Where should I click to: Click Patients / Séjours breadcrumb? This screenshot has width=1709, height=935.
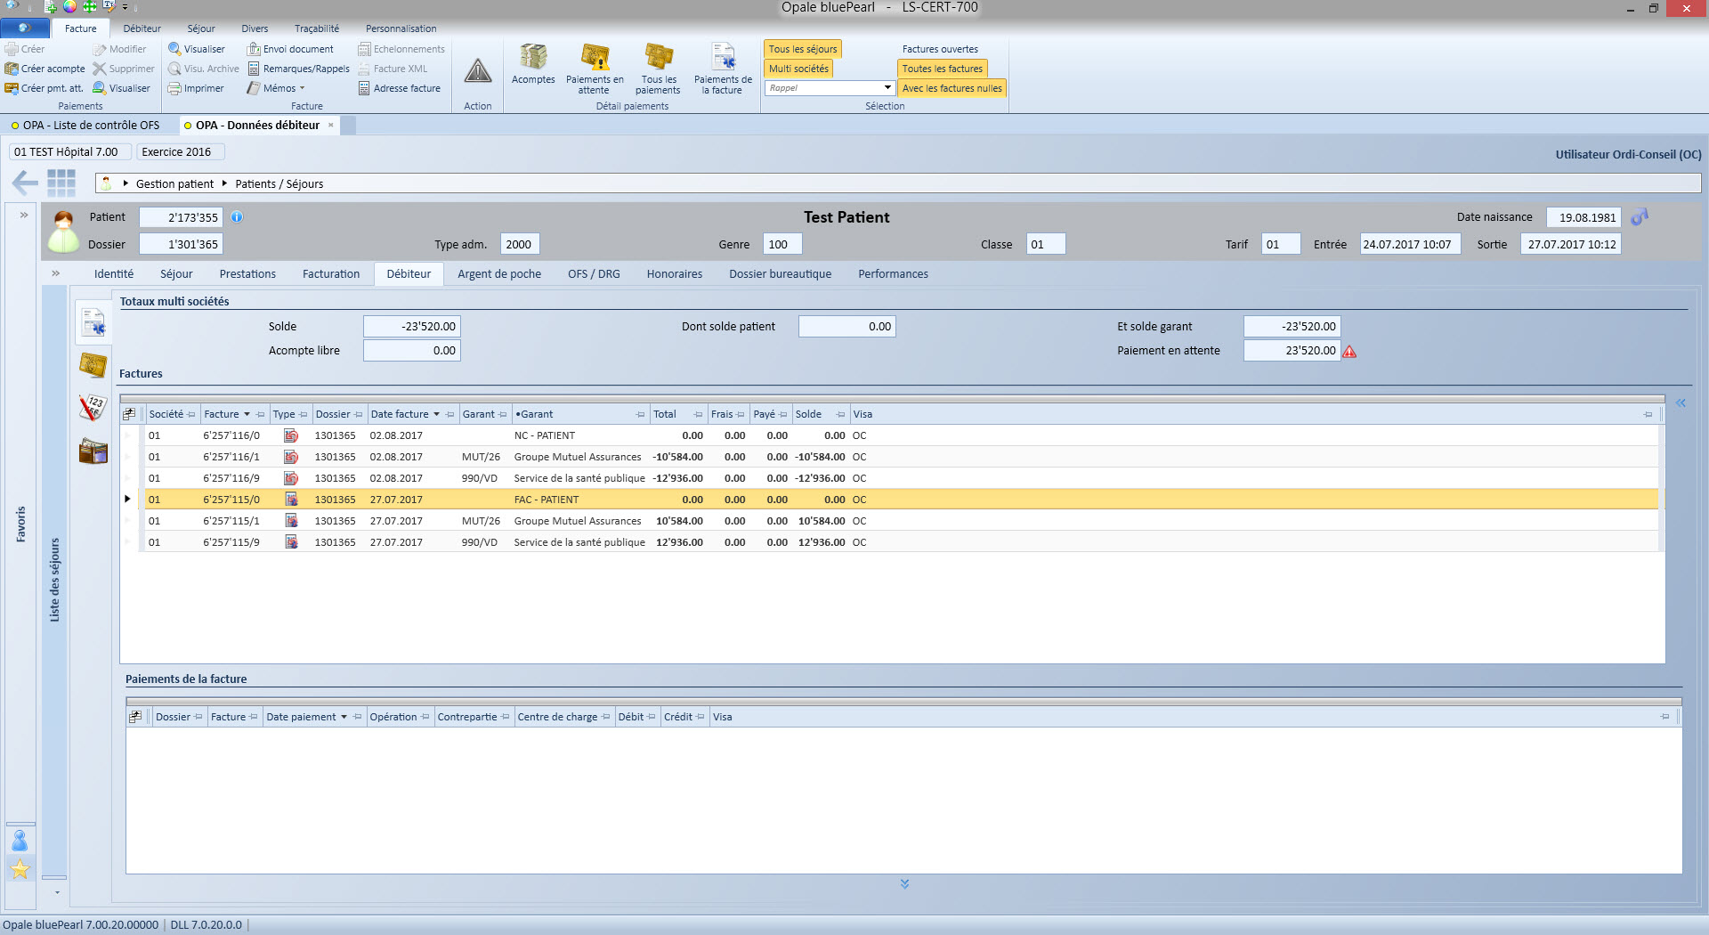(279, 184)
